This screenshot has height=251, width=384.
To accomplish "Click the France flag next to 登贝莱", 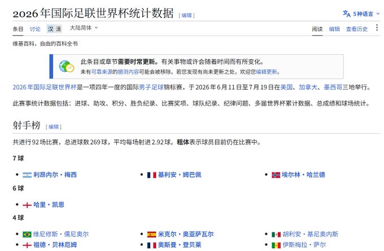I will 151,245.
